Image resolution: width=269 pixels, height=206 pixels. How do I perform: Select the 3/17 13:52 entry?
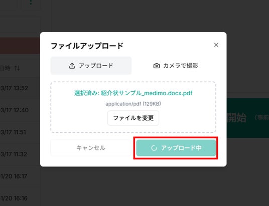(x=14, y=88)
